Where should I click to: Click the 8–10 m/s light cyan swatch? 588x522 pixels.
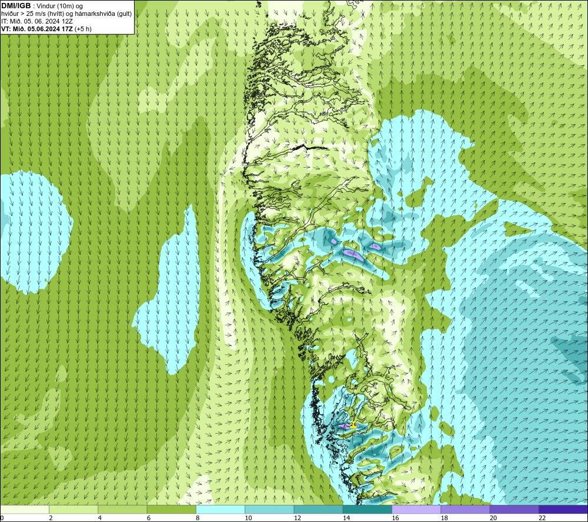pyautogui.click(x=220, y=509)
